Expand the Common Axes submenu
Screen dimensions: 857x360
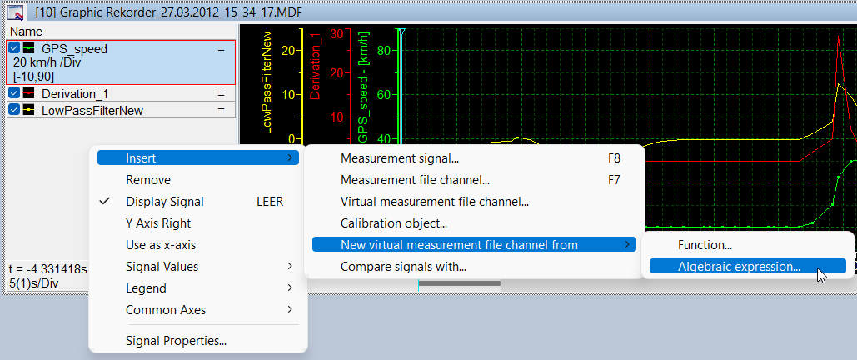click(x=198, y=310)
